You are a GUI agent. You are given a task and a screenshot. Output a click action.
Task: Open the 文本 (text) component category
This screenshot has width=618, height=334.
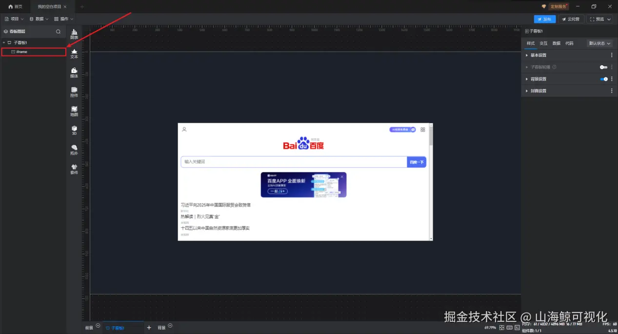click(74, 54)
